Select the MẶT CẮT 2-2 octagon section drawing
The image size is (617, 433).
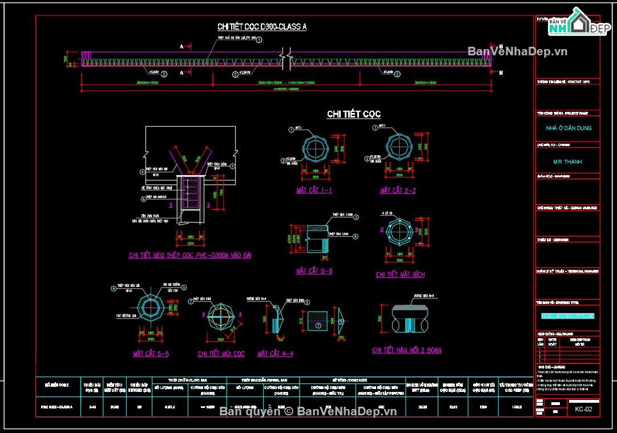click(x=398, y=148)
